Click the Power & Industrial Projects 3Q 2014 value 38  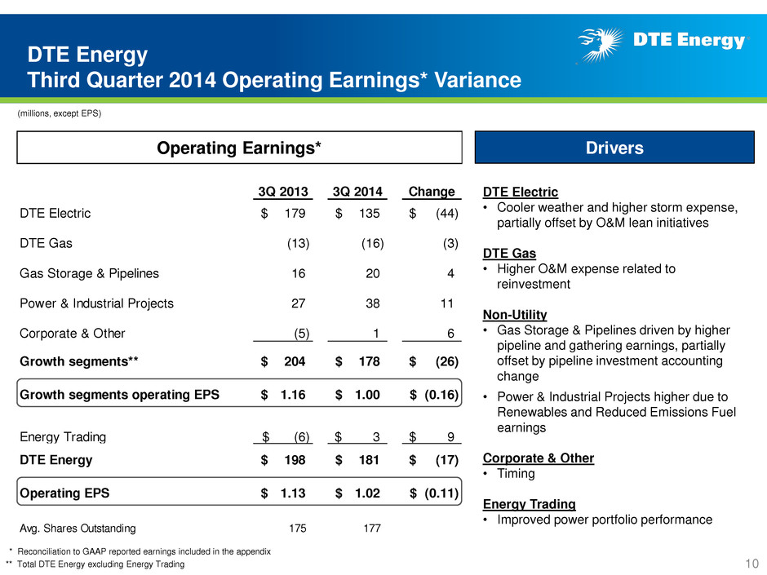[x=373, y=303]
